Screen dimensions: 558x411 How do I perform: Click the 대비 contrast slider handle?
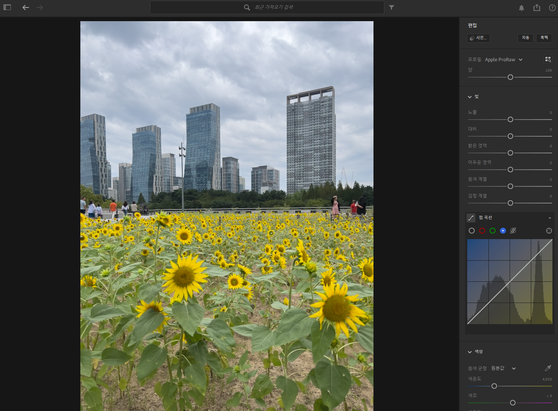tap(510, 136)
